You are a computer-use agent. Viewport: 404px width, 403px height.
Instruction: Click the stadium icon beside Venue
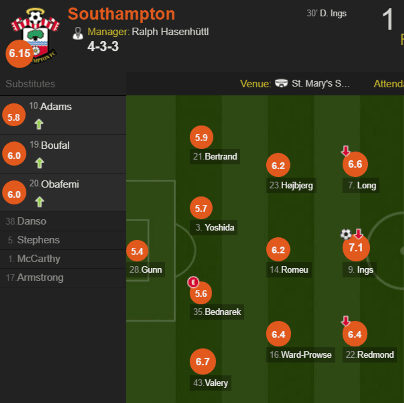click(x=281, y=84)
